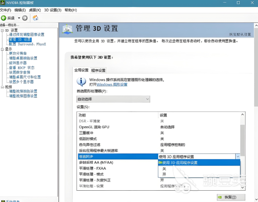This screenshot has width=258, height=202.
Task: Open the Home icon in the toolbar
Action: tap(36, 18)
